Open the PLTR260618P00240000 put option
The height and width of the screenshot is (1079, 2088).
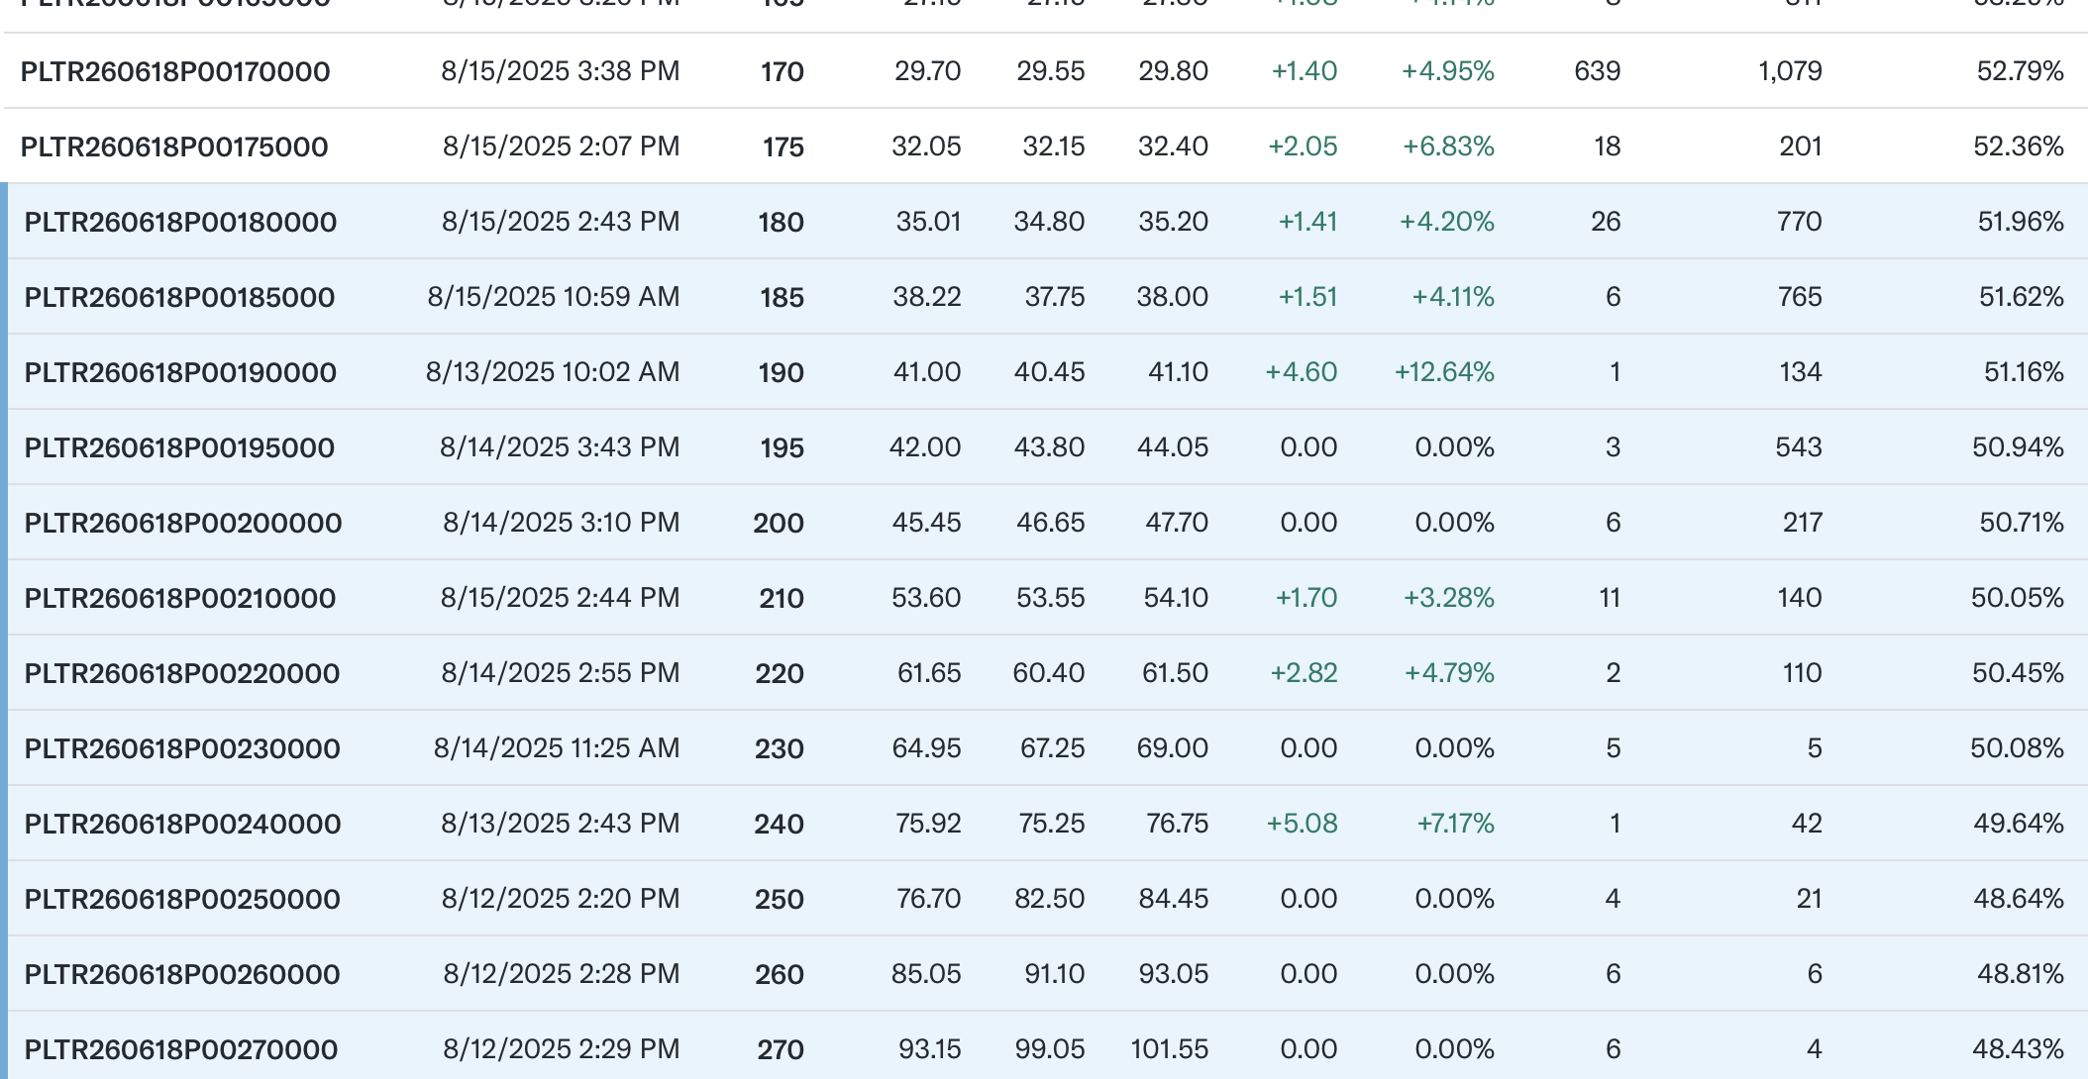tap(182, 824)
